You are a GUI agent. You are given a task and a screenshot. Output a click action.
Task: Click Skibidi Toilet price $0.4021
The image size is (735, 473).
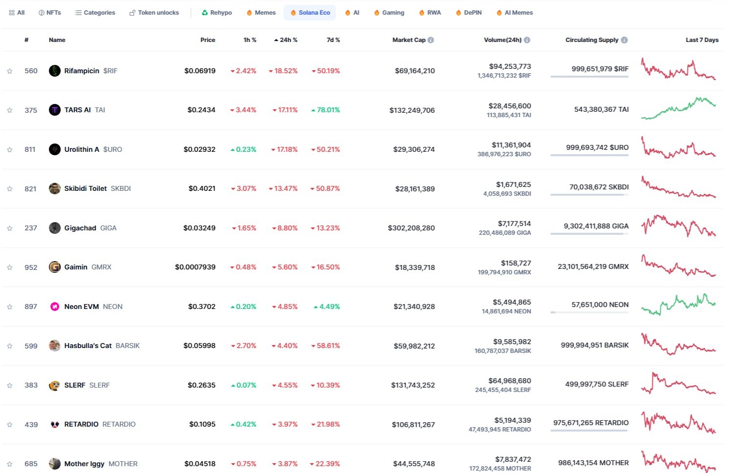pyautogui.click(x=202, y=188)
